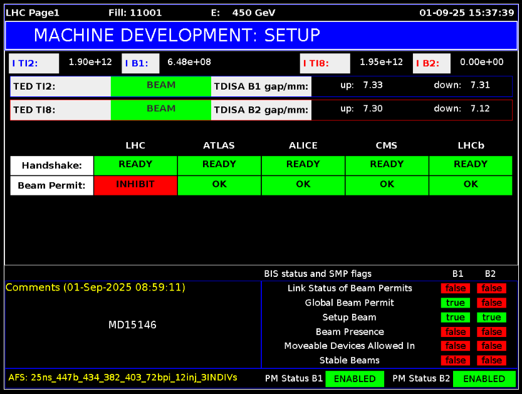Click the LHC Page1 title text
Screen dimensions: 522x394
pyautogui.click(x=33, y=13)
